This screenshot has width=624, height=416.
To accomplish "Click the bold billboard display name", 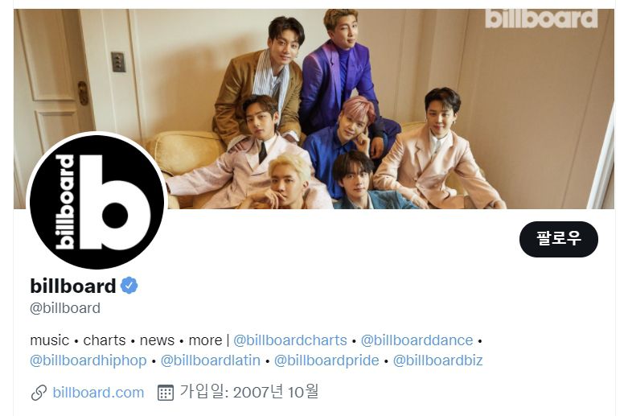I will point(73,286).
